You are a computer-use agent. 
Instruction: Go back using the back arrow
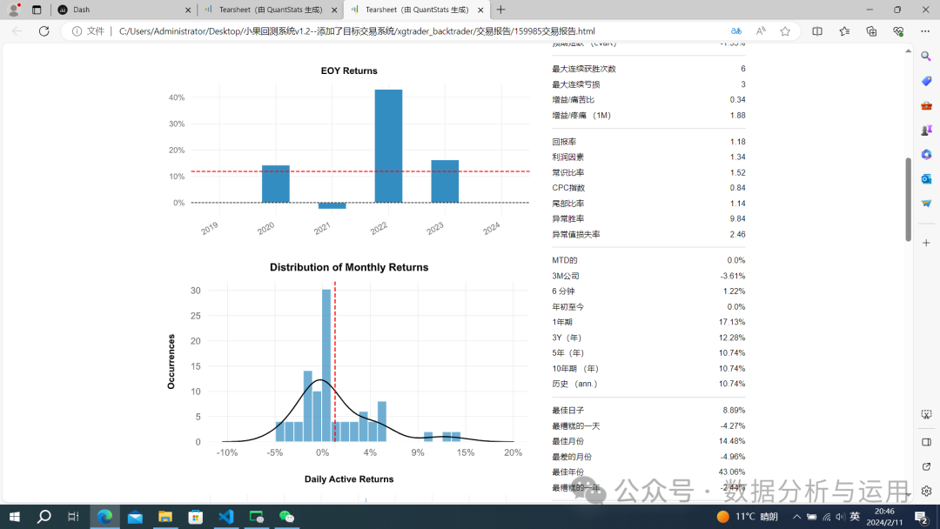click(17, 31)
